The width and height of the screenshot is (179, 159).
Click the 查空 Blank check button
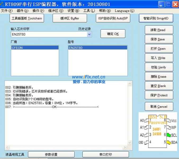[159, 86]
